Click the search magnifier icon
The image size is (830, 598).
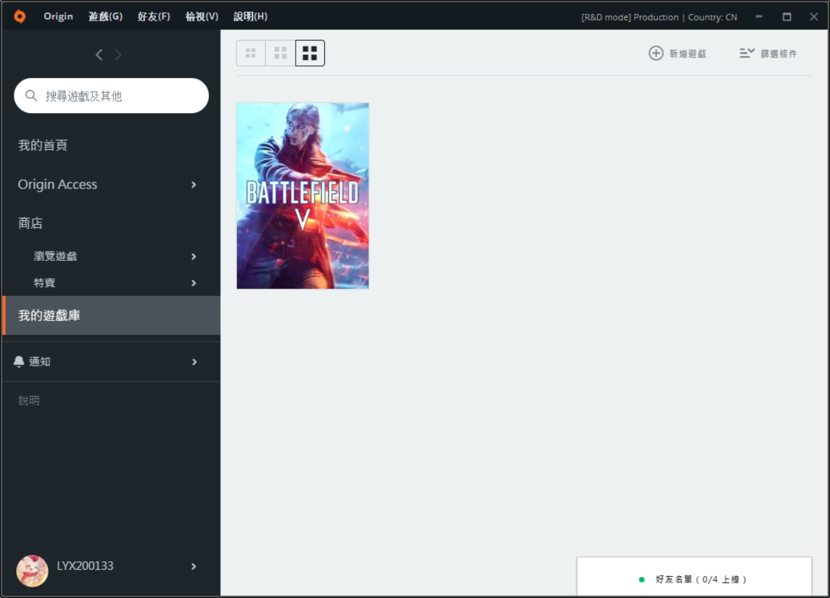pos(31,96)
